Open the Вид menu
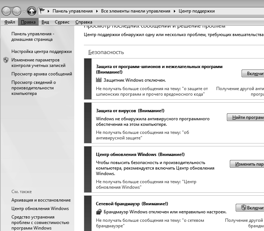The height and width of the screenshot is (231, 264). point(45,22)
